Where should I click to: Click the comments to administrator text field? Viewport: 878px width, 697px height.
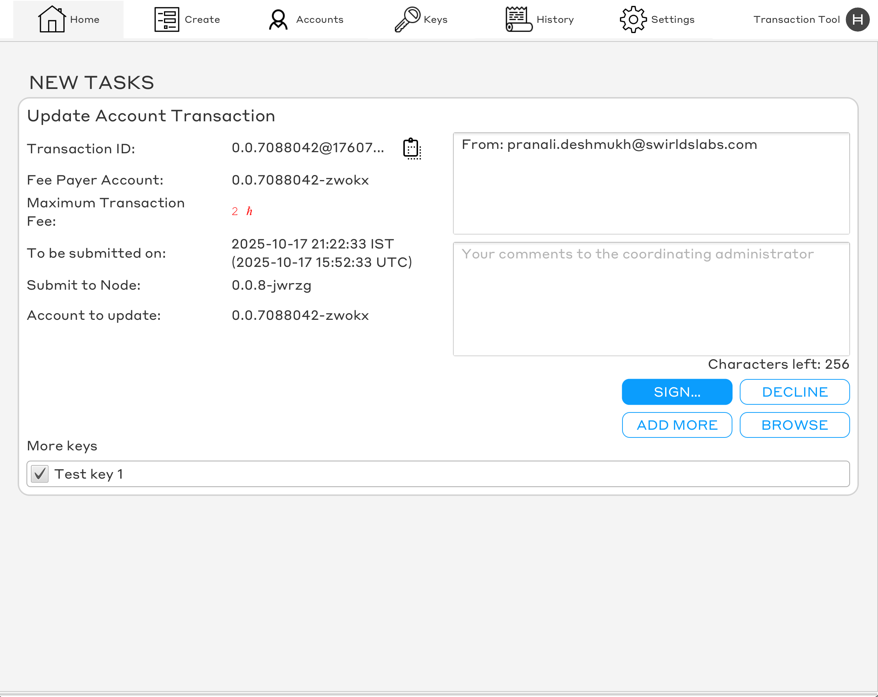(651, 299)
